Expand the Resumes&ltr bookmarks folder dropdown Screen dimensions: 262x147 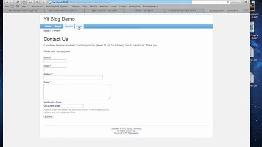(x=150, y=7)
